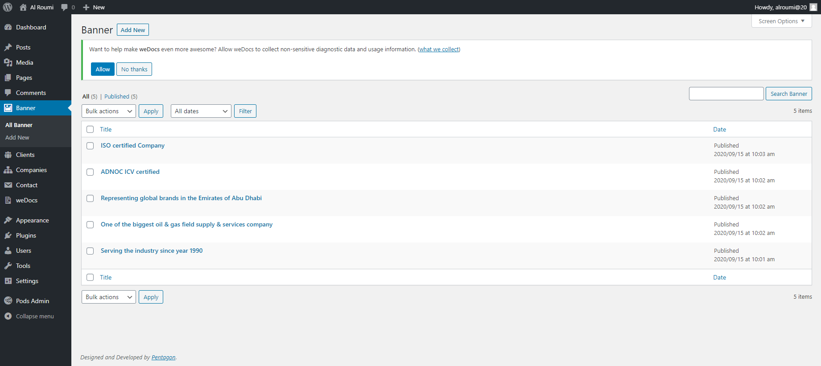Image resolution: width=821 pixels, height=366 pixels.
Task: Sort by Date column header
Action: pos(719,129)
